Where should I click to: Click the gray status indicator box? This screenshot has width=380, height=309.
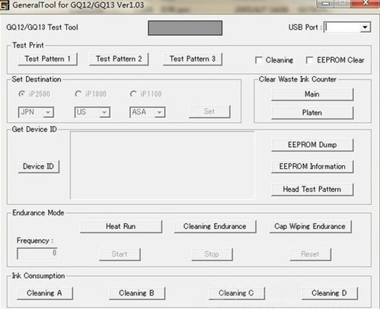coord(185,28)
